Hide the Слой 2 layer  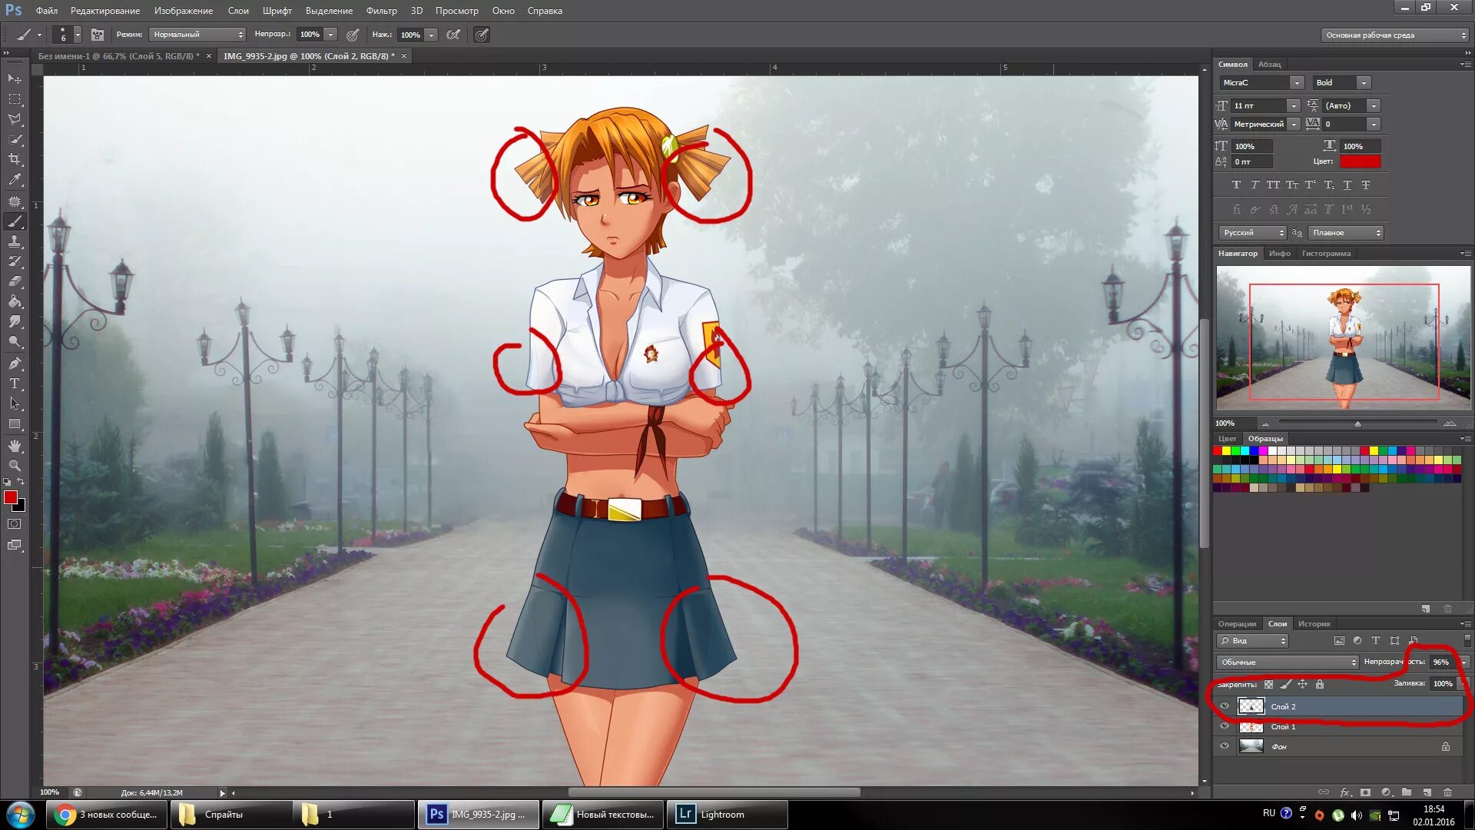(1225, 706)
